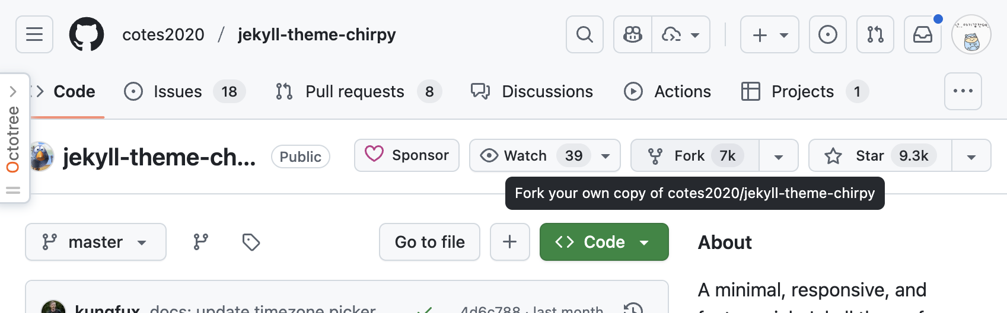1007x313 pixels.
Task: Expand the Octotree sidebar panel
Action: tap(13, 91)
